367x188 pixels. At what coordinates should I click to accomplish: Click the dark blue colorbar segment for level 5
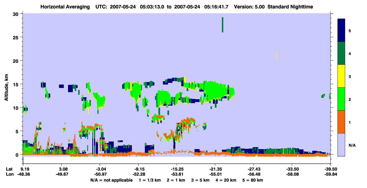click(x=341, y=30)
